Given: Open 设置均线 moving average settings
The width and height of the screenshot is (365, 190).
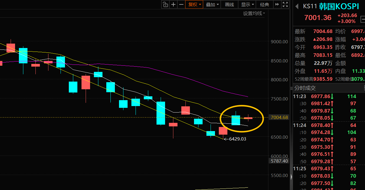Looking at the screenshot, I should pyautogui.click(x=254, y=14).
